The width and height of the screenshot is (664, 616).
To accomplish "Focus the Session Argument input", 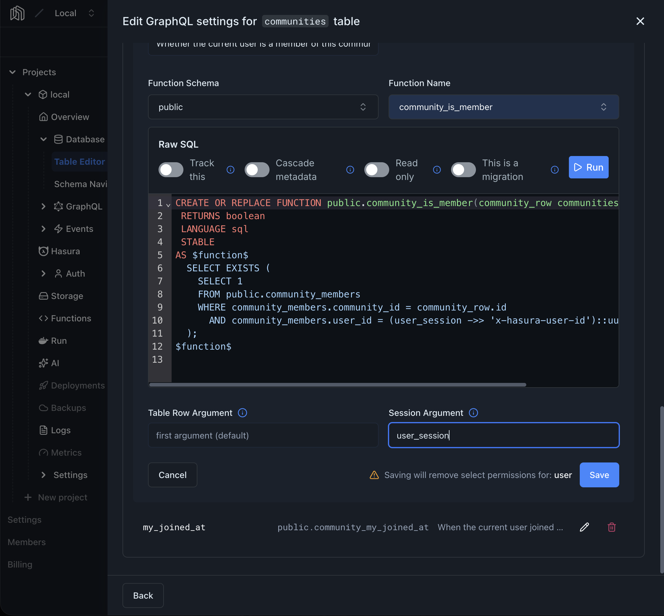I will [x=504, y=435].
